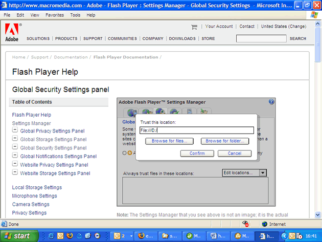322x242 pixels.
Task: Click the page scrollbar up arrow
Action: pos(318,24)
